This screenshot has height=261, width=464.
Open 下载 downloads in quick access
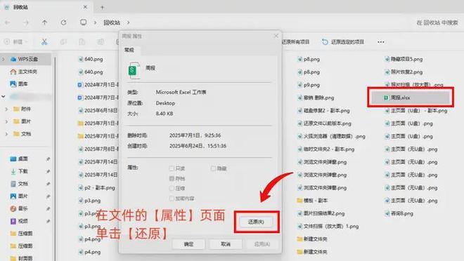19,171
